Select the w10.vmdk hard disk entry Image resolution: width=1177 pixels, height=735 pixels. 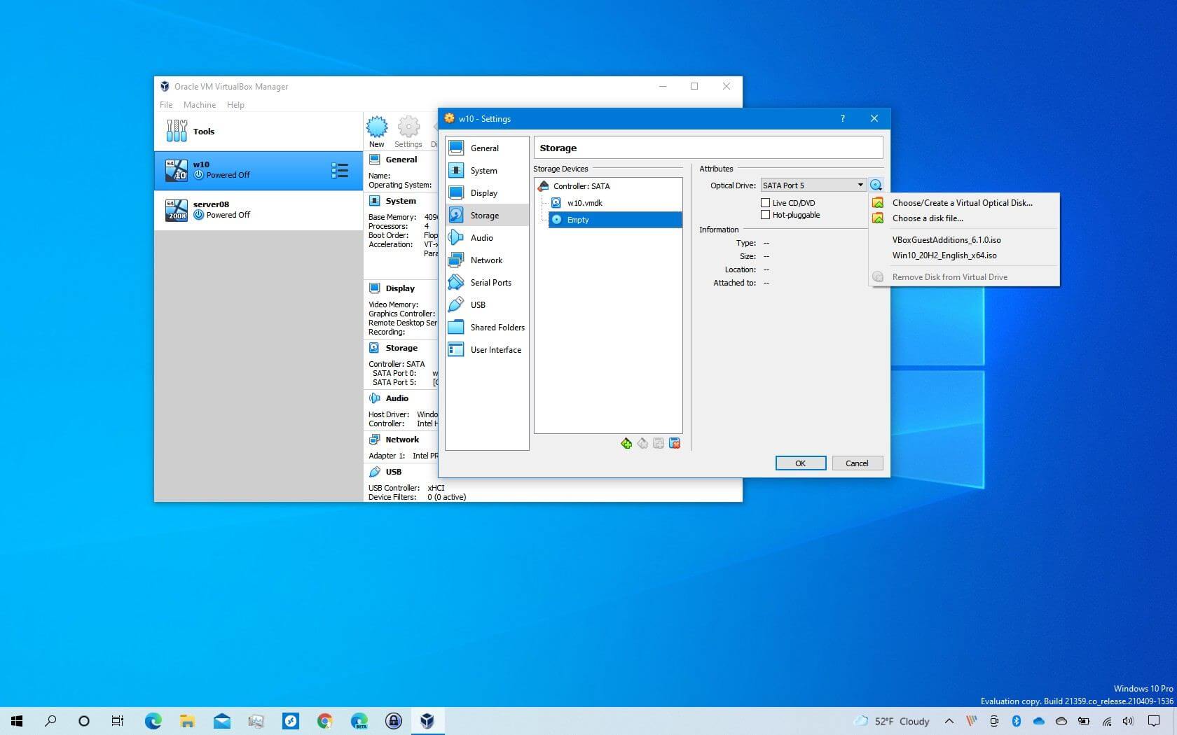pyautogui.click(x=585, y=202)
